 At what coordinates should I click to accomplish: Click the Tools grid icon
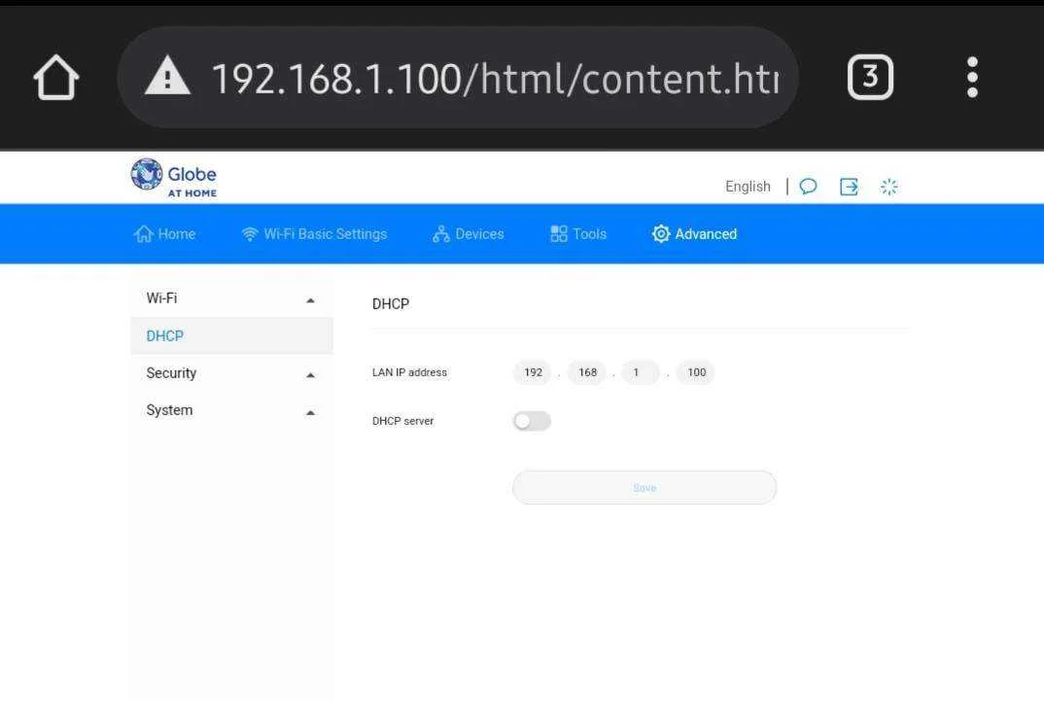[559, 233]
